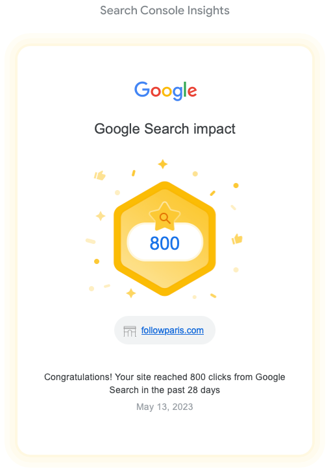The image size is (333, 469).
Task: Click the thumbs-up icon right of badge
Action: click(x=237, y=239)
